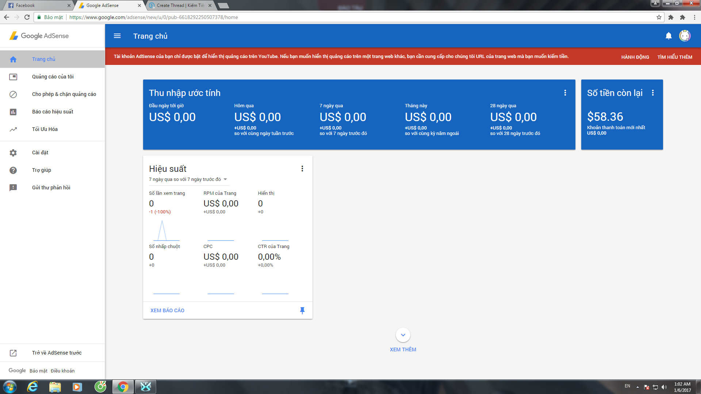Open Báo cáo hiệu suất in sidebar

pos(53,112)
